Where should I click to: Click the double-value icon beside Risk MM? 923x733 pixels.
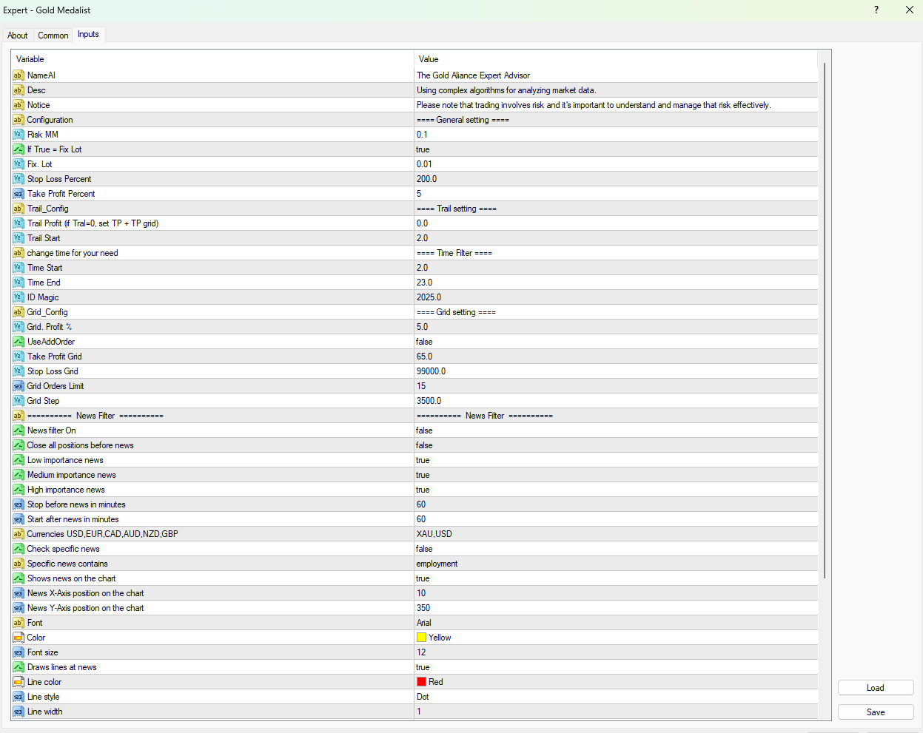pyautogui.click(x=18, y=134)
